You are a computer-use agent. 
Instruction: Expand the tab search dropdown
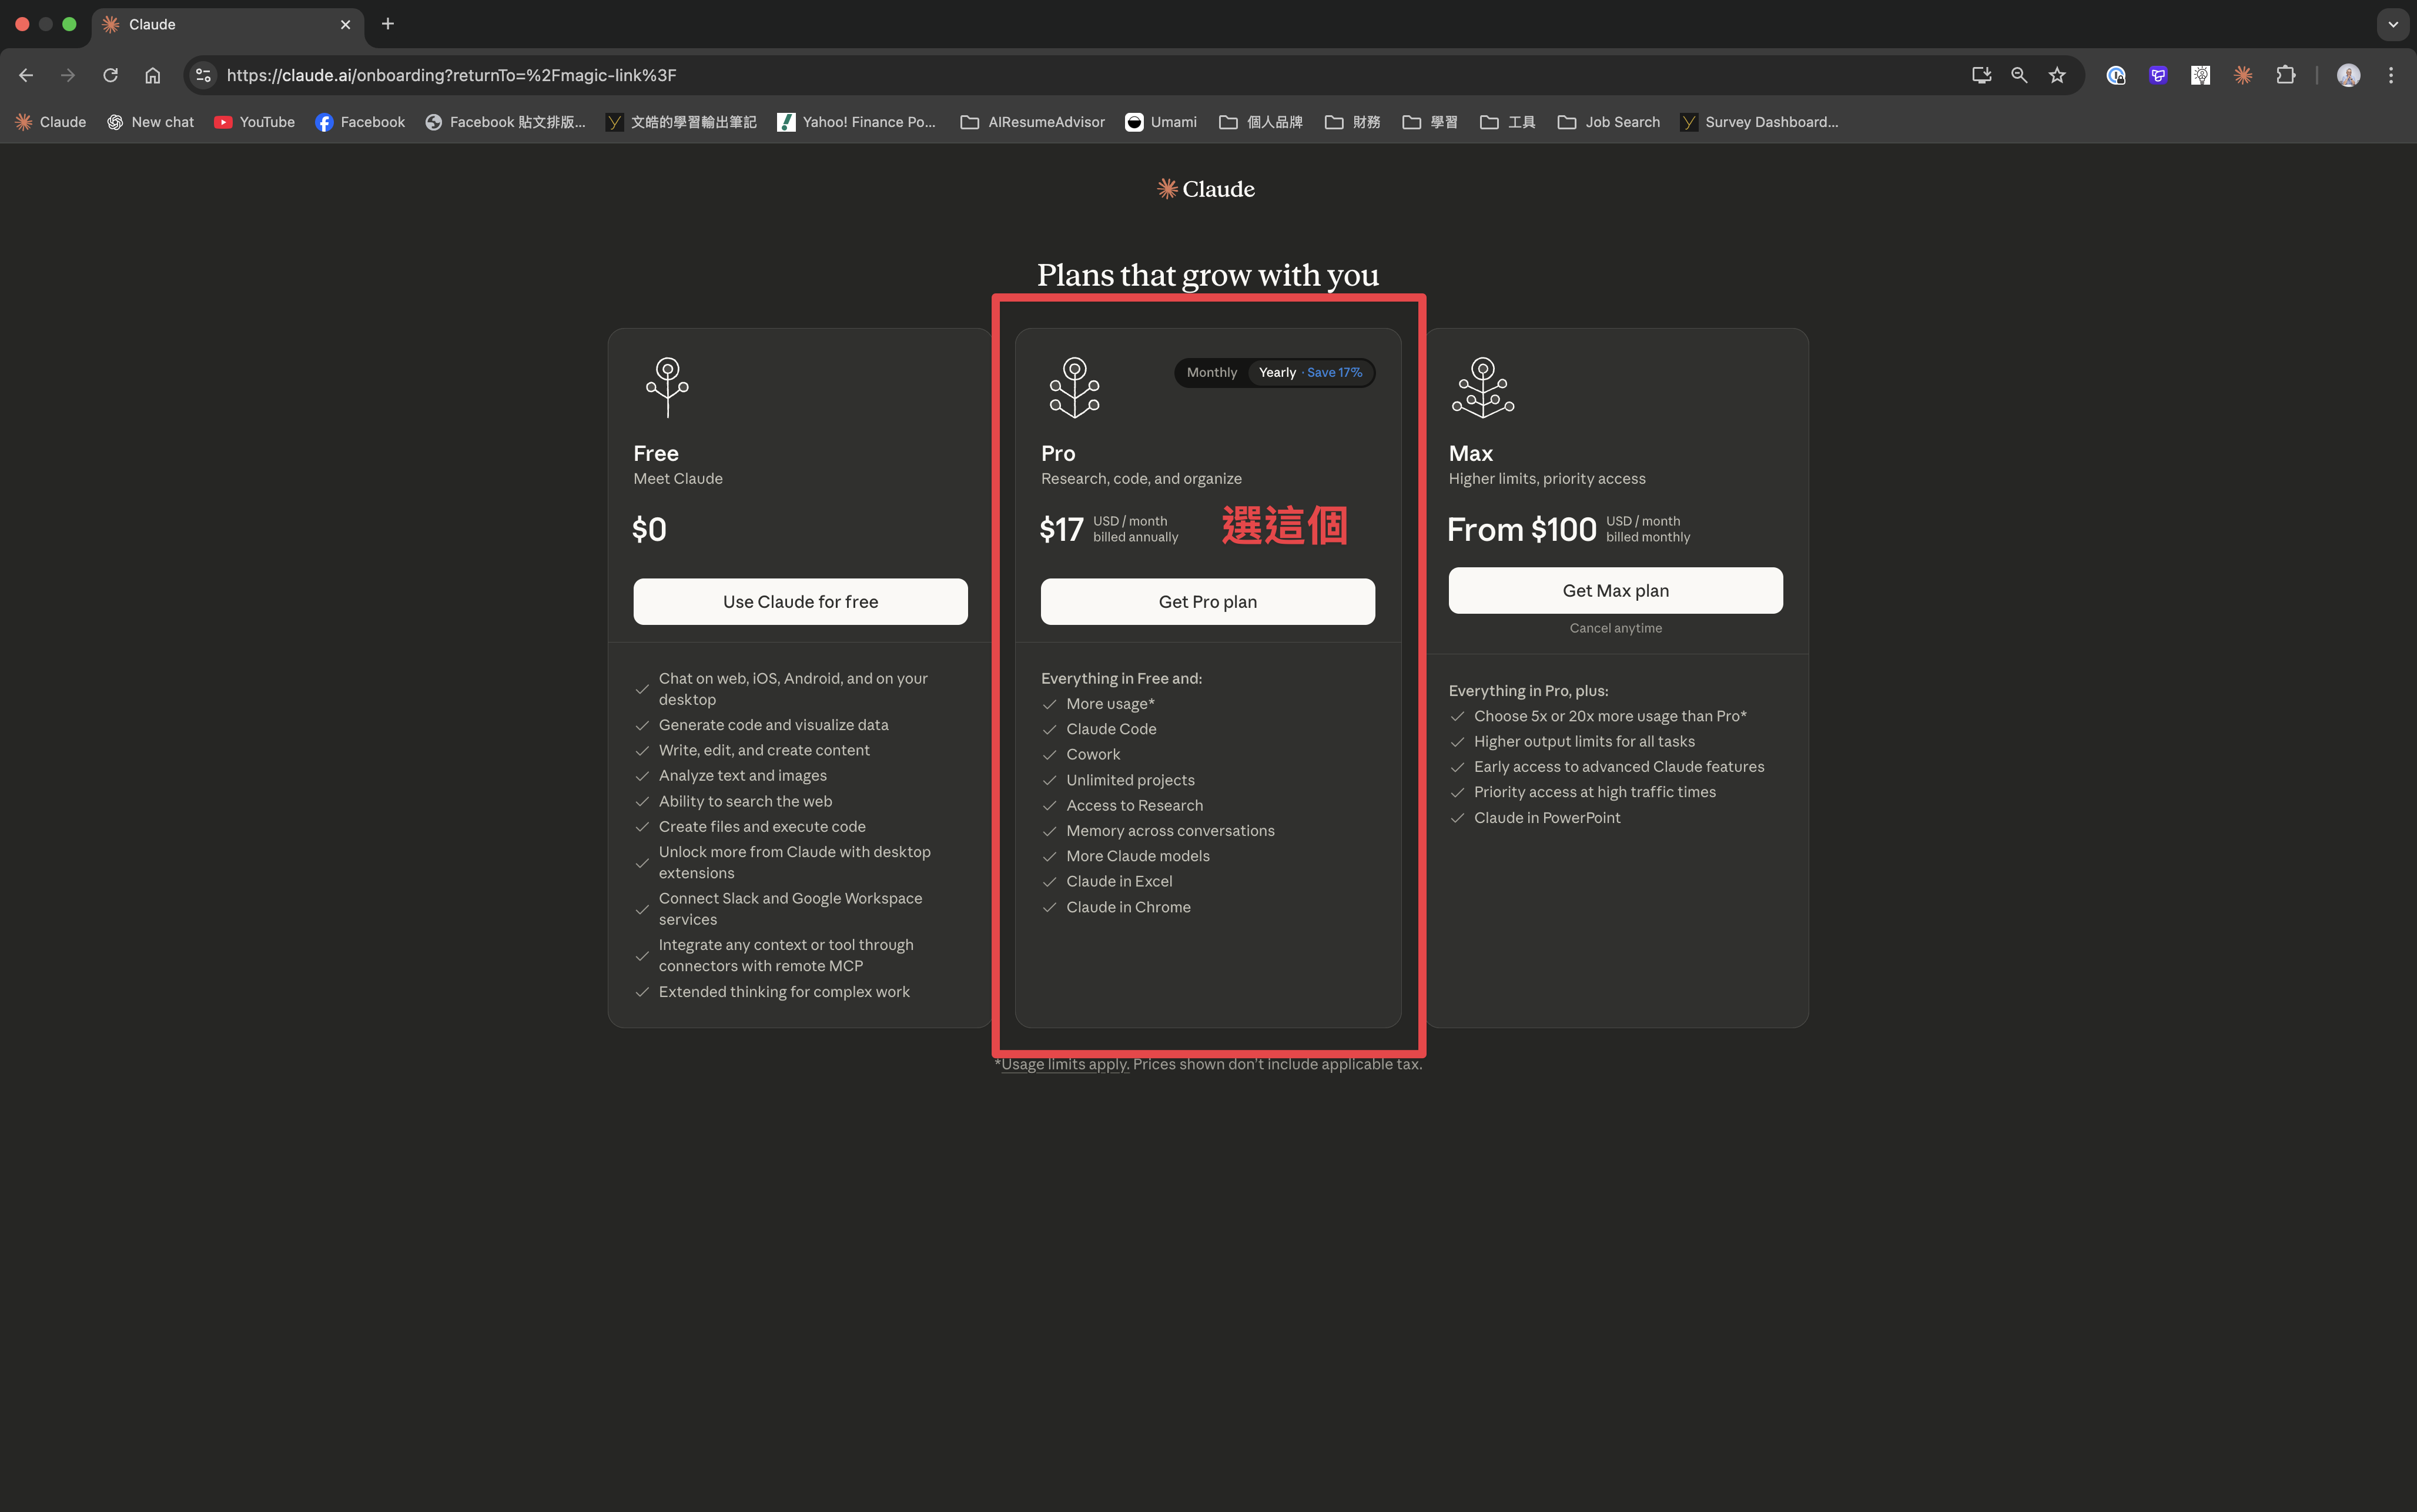pyautogui.click(x=2393, y=24)
